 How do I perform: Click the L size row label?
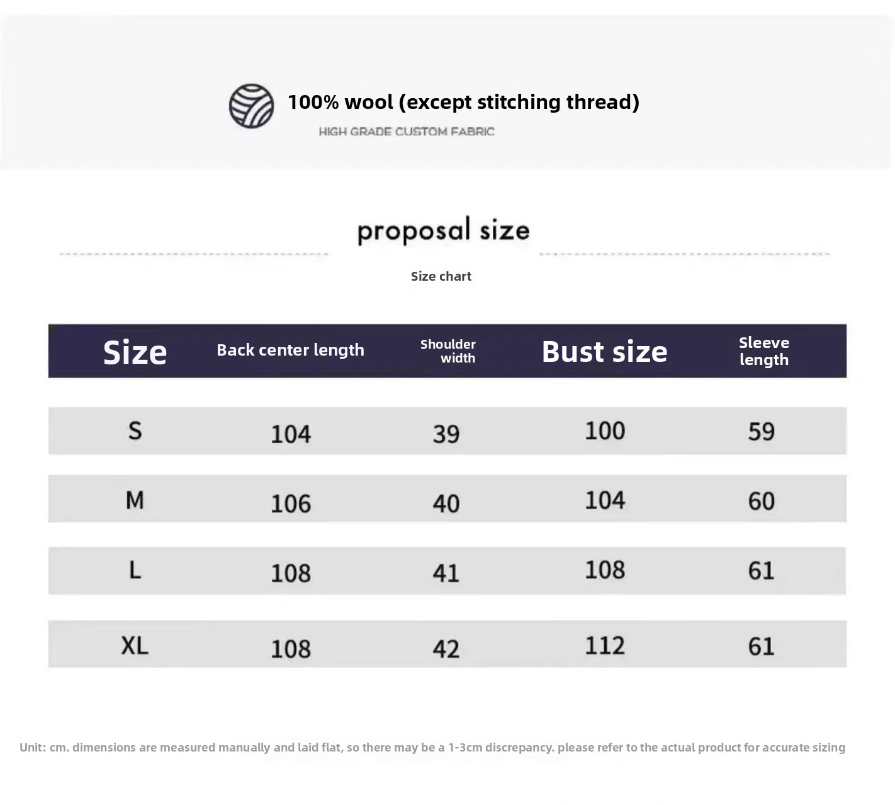click(x=135, y=570)
